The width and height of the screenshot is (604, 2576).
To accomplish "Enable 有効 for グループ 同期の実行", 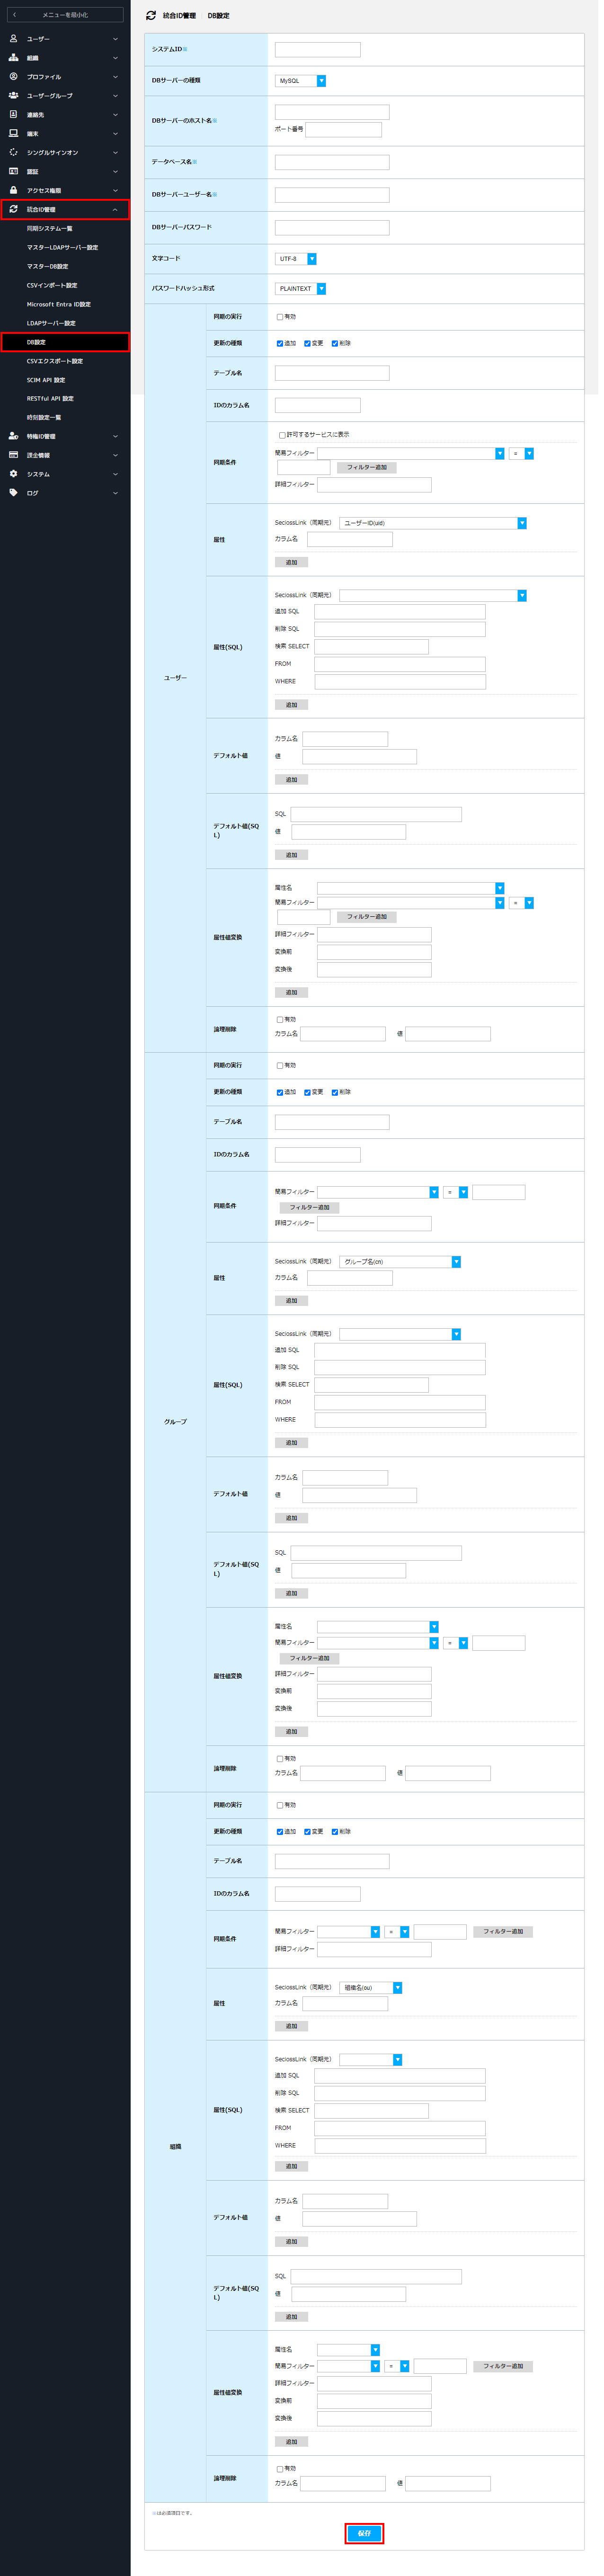I will coord(280,1066).
